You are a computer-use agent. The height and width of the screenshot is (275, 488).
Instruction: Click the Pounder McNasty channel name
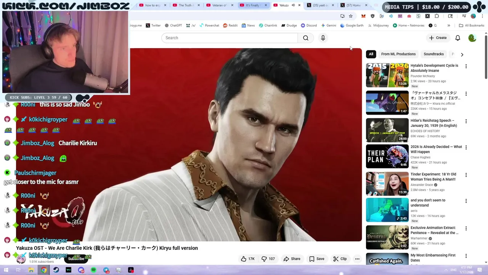pos(423,76)
